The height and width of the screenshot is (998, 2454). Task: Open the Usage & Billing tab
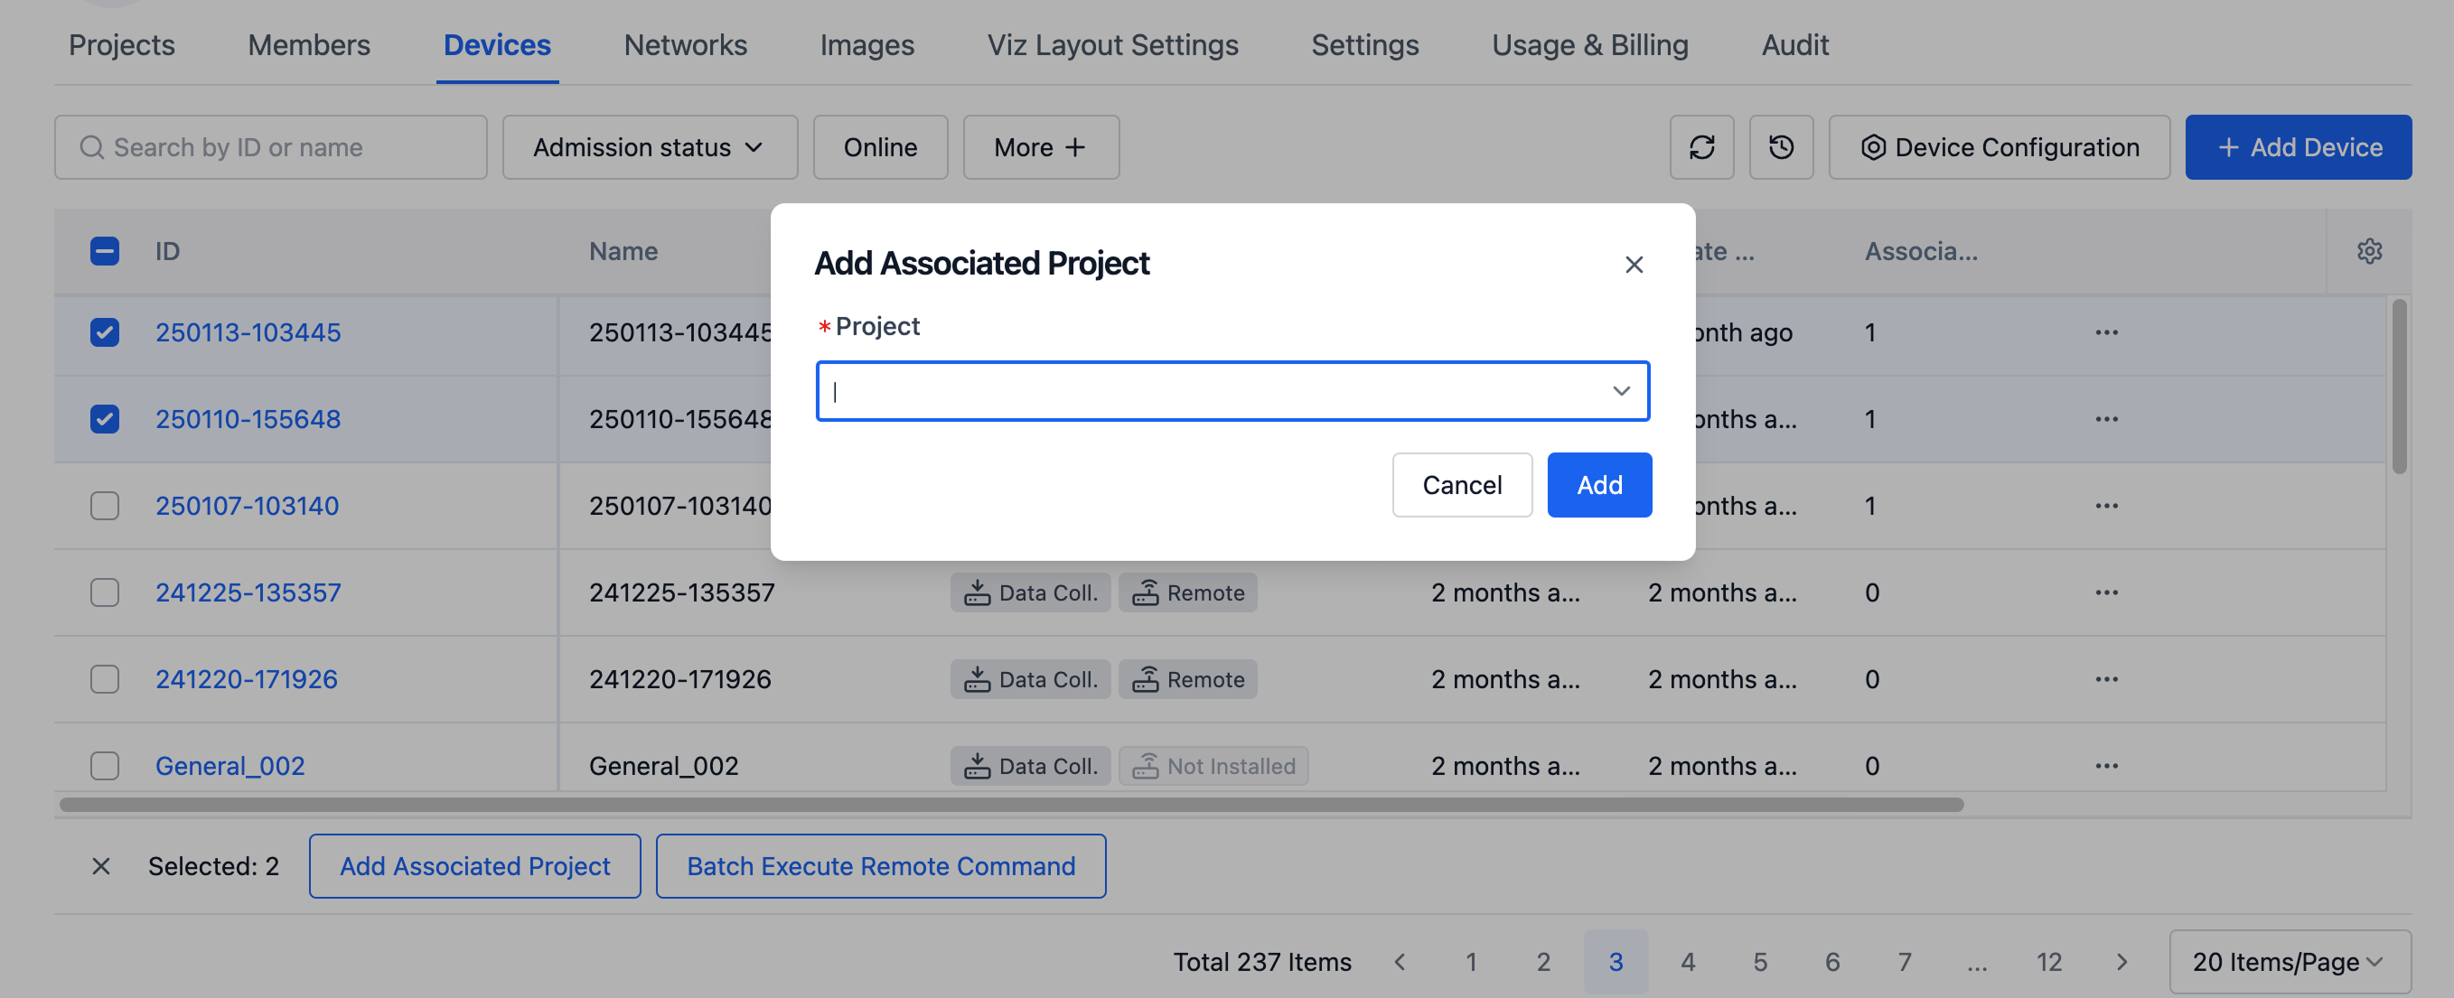coord(1590,45)
